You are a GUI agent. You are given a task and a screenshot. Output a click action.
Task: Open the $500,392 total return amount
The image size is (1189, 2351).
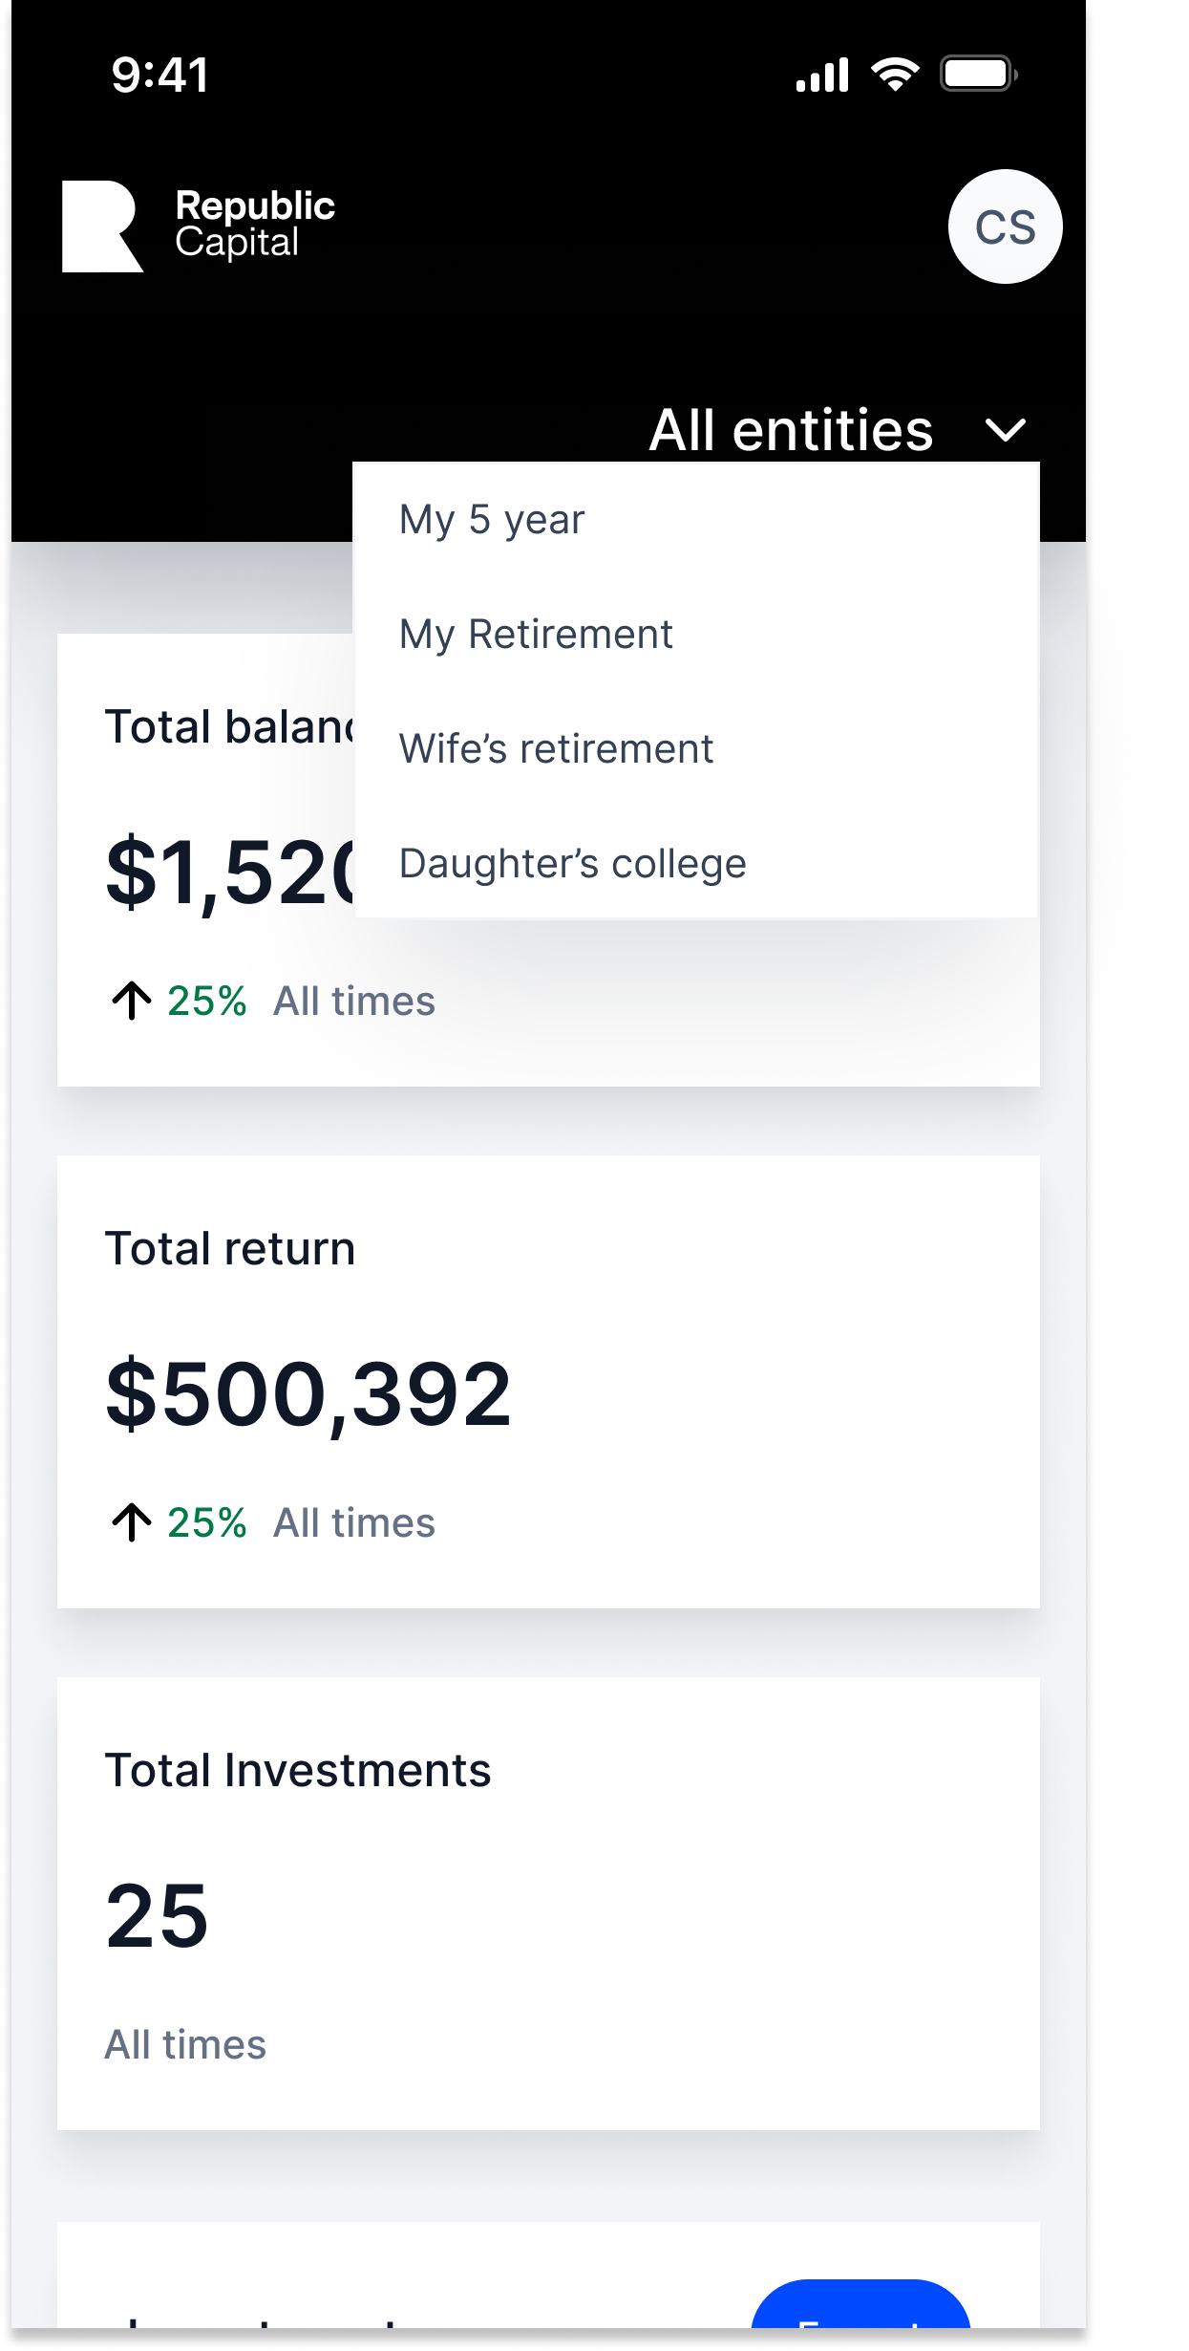point(308,1393)
